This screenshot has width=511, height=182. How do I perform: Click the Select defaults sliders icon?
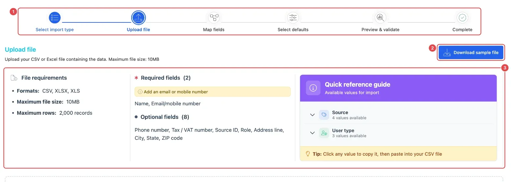293,18
